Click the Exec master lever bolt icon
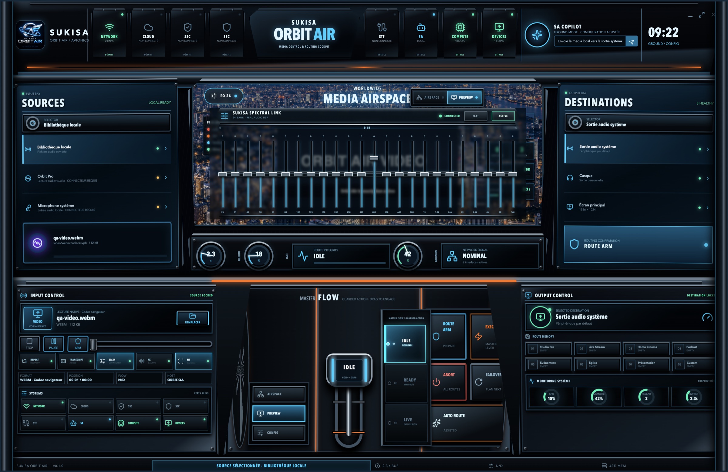This screenshot has width=728, height=472. [x=478, y=336]
